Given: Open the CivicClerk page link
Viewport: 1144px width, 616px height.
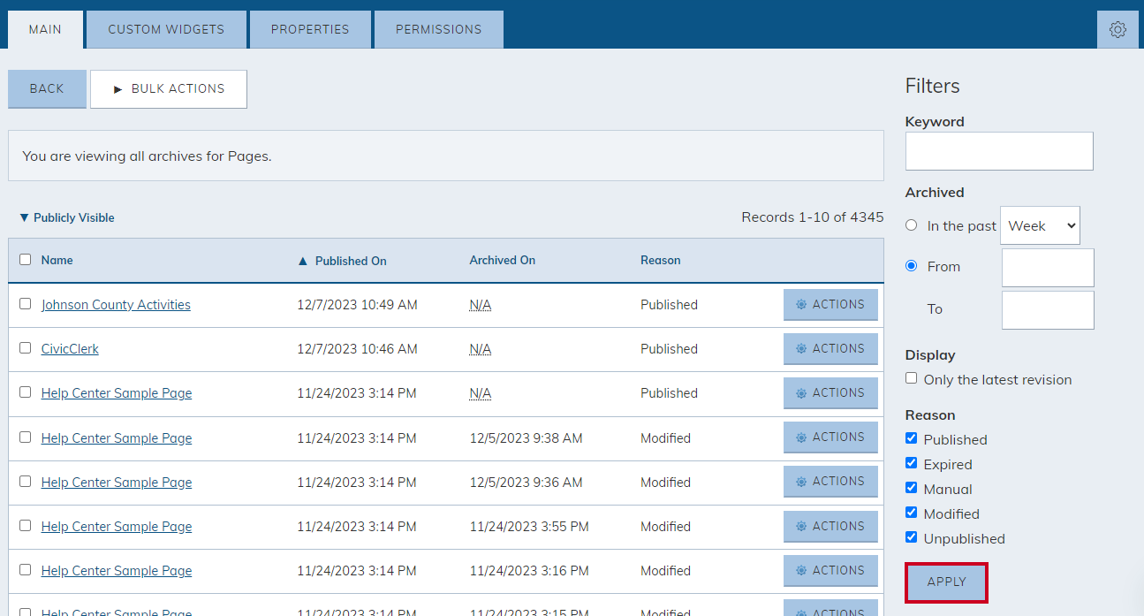Looking at the screenshot, I should pyautogui.click(x=70, y=349).
